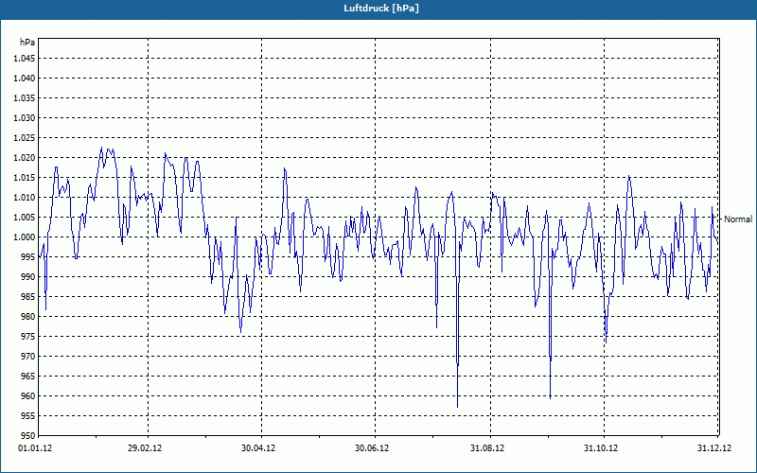Select the 1.020 y-axis value

pos(25,158)
